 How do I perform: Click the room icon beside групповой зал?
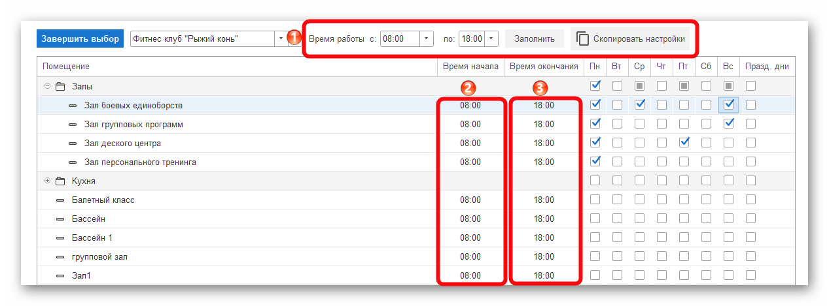[60, 257]
